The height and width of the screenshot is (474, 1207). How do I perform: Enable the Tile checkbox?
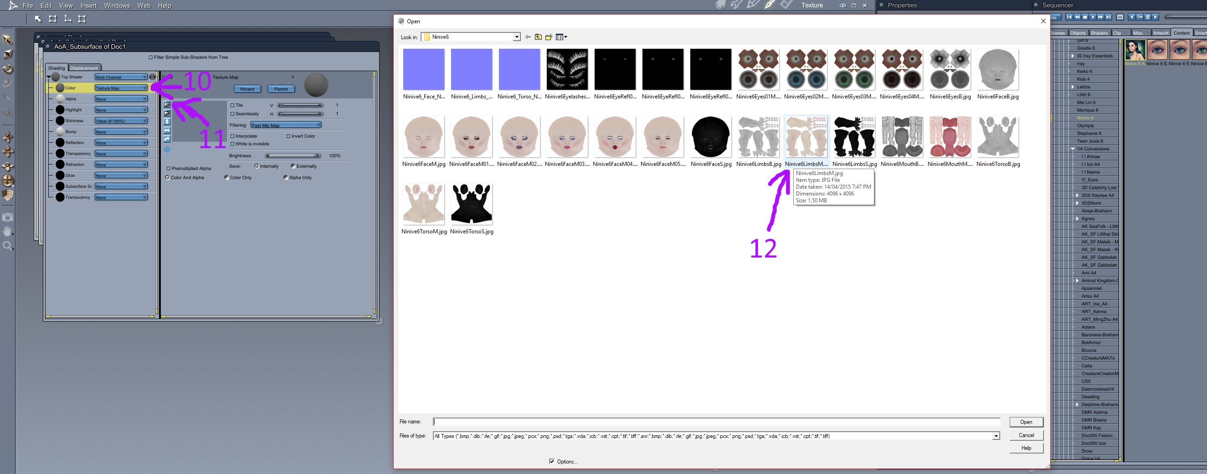tap(232, 105)
